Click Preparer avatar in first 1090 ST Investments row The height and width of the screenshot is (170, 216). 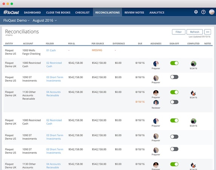click(x=156, y=78)
